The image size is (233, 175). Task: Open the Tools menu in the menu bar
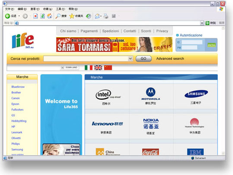[x=60, y=9]
